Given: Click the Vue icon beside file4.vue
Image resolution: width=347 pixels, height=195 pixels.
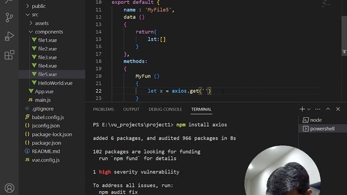Looking at the screenshot, I should 34,66.
